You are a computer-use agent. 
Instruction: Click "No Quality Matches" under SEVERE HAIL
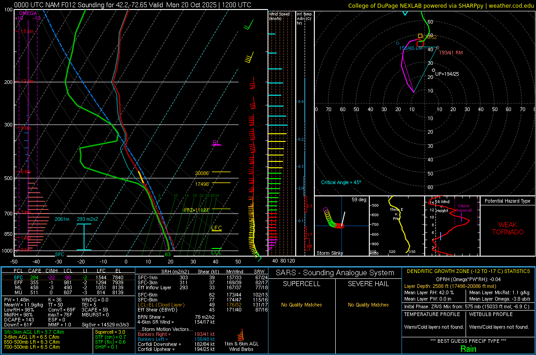click(x=368, y=305)
